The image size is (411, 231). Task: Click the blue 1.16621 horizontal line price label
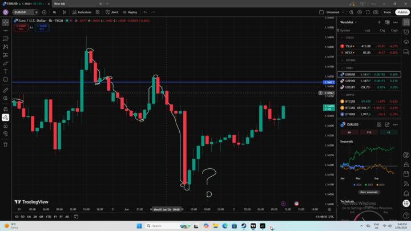pyautogui.click(x=329, y=82)
